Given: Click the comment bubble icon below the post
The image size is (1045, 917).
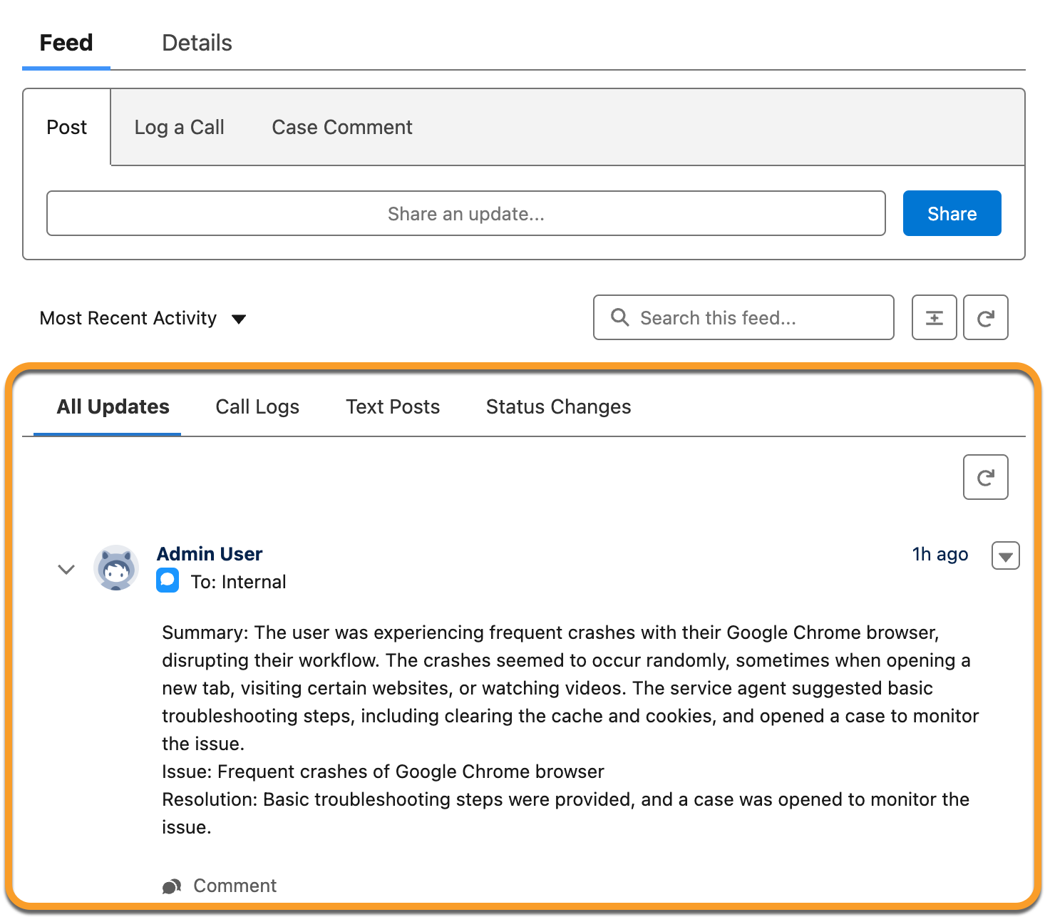Looking at the screenshot, I should click(171, 886).
